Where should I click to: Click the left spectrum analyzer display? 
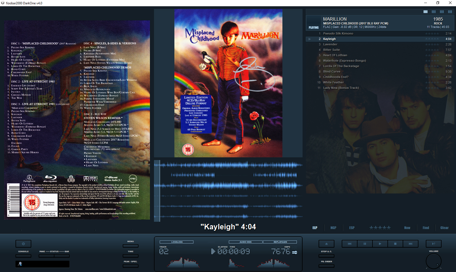tap(183, 262)
